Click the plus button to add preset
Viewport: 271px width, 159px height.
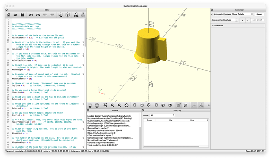[x=243, y=20]
